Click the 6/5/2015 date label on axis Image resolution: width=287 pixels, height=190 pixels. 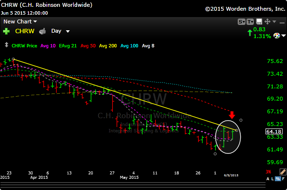coord(231,175)
